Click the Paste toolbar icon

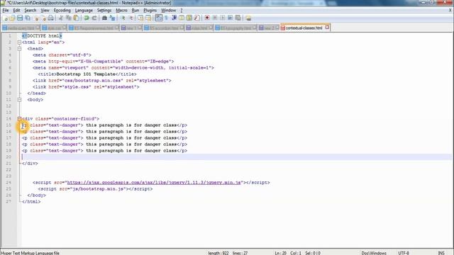76,18
